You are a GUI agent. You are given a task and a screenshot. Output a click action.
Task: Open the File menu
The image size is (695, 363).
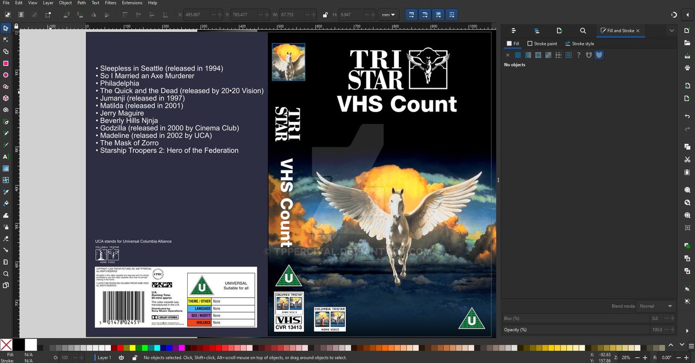pos(6,3)
